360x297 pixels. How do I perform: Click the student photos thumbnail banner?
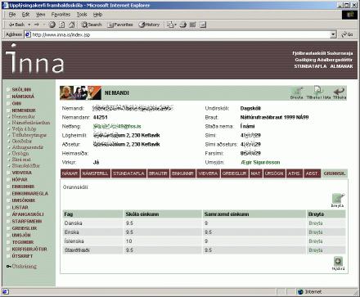80,92
